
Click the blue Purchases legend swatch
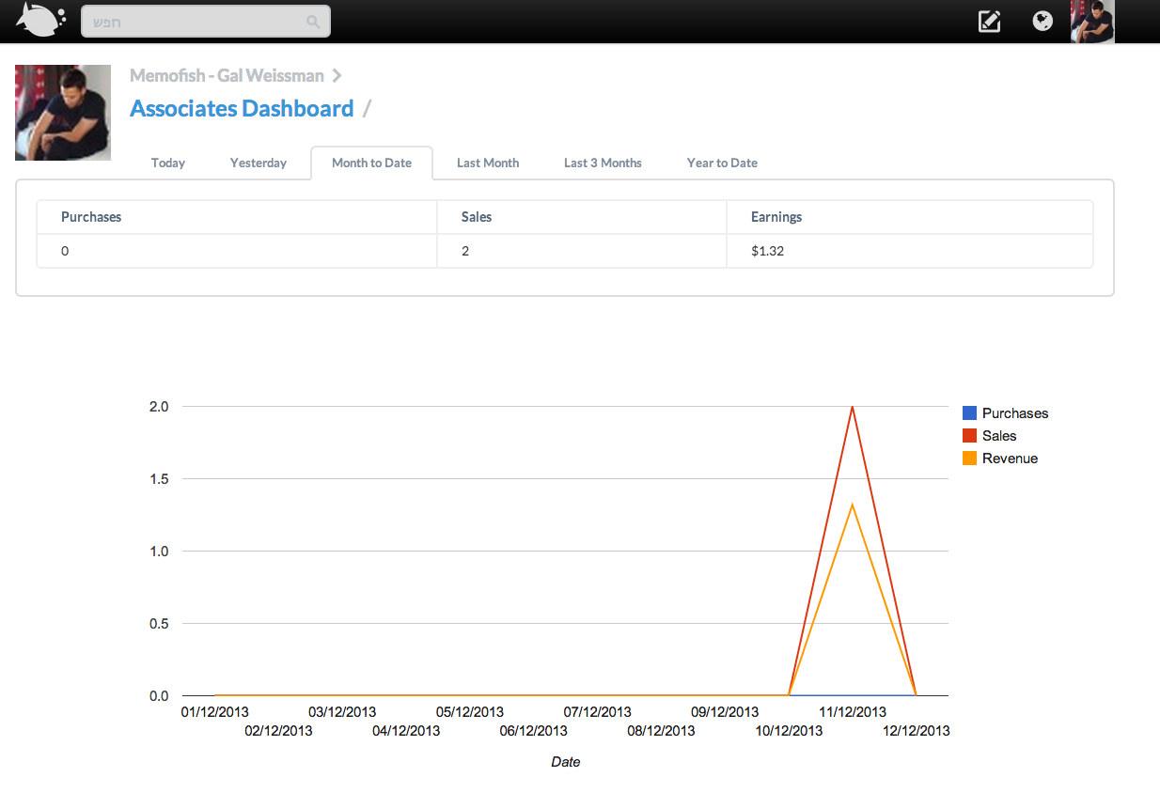click(969, 413)
